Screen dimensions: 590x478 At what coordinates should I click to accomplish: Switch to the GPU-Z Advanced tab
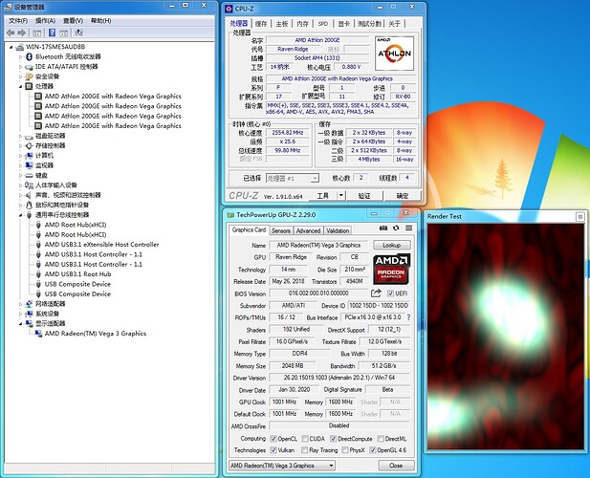point(308,230)
